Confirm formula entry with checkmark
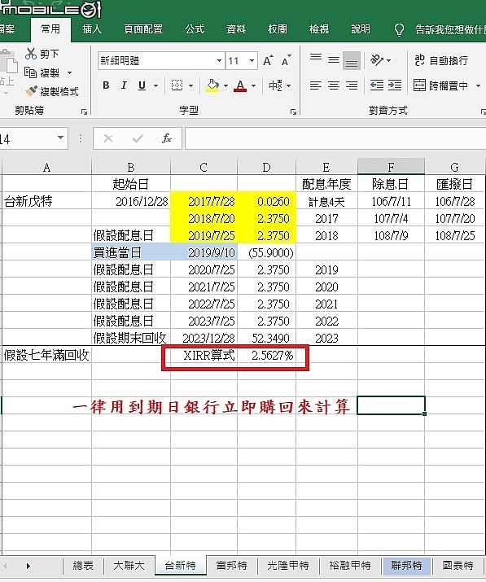 tap(138, 138)
